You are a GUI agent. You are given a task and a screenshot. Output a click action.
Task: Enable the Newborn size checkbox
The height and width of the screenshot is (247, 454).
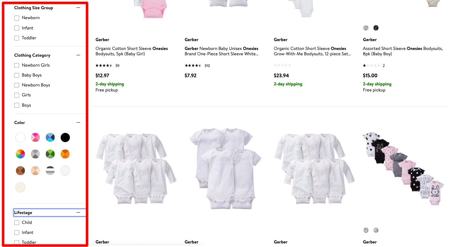pos(17,18)
